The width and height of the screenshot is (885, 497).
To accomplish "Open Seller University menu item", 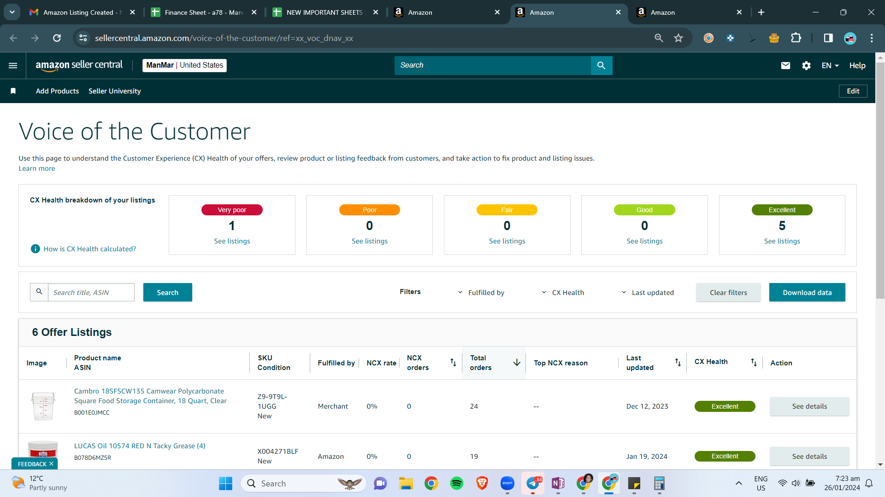I will pyautogui.click(x=115, y=91).
